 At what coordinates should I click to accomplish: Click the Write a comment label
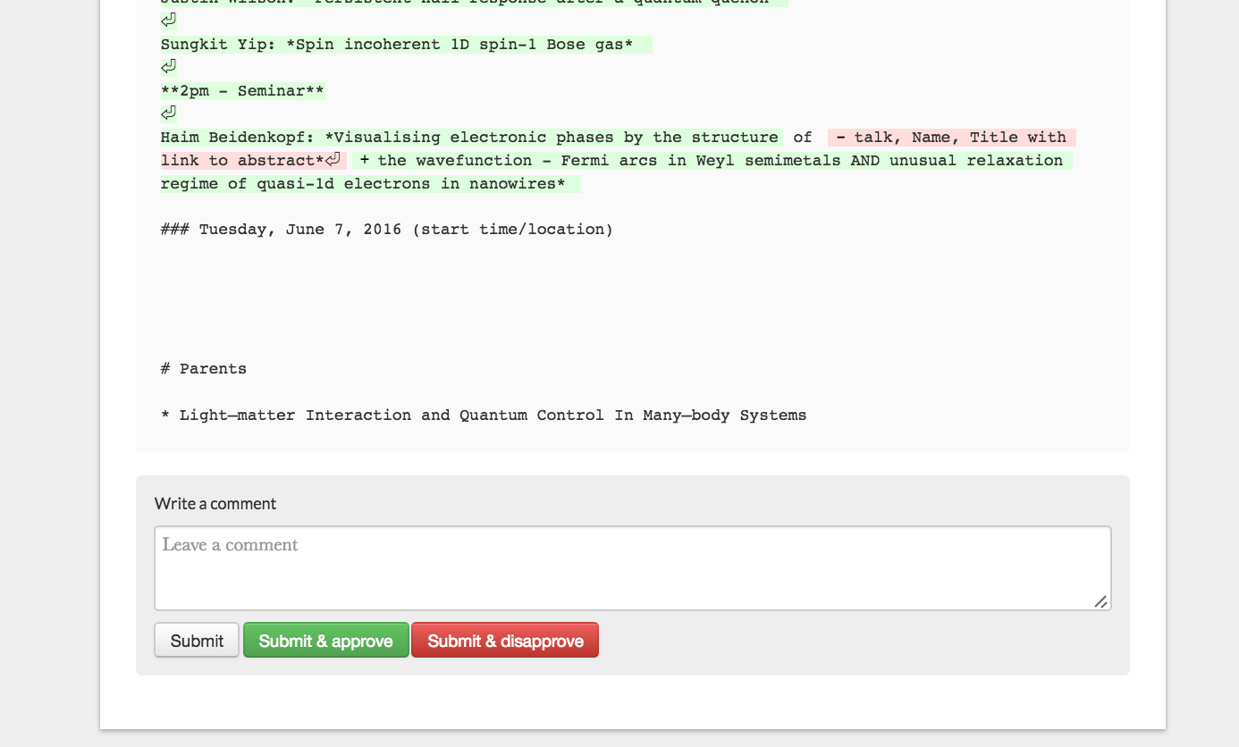point(215,504)
